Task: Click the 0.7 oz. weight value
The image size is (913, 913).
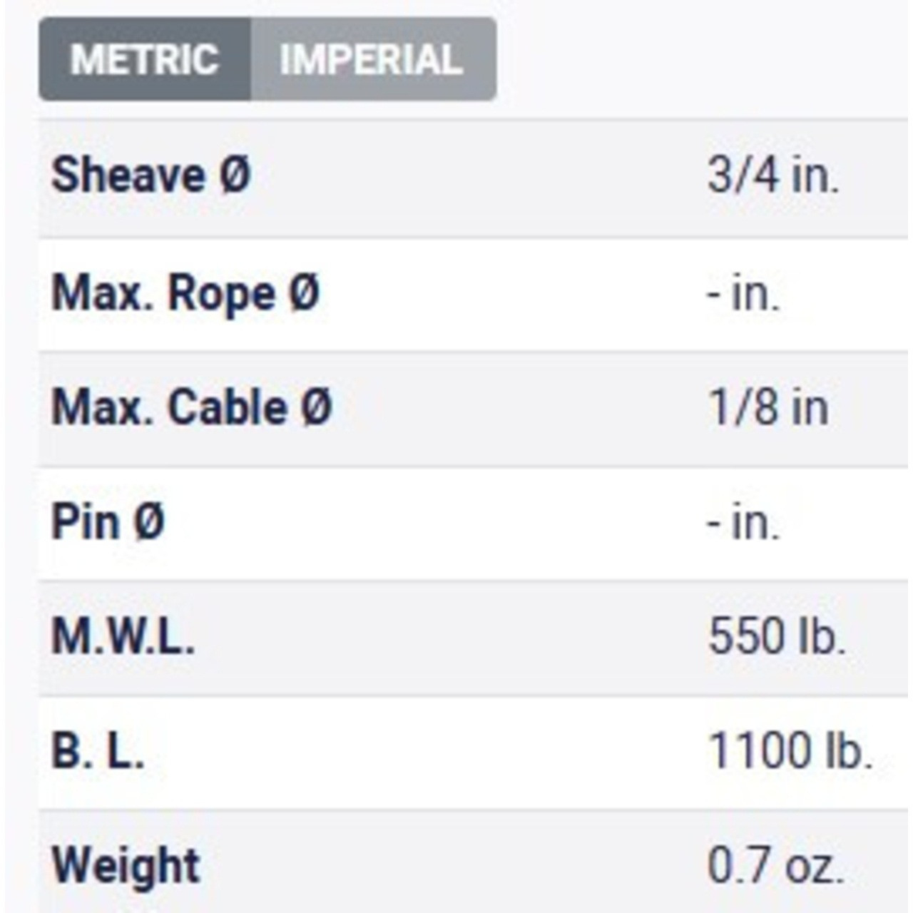Action: (x=776, y=866)
